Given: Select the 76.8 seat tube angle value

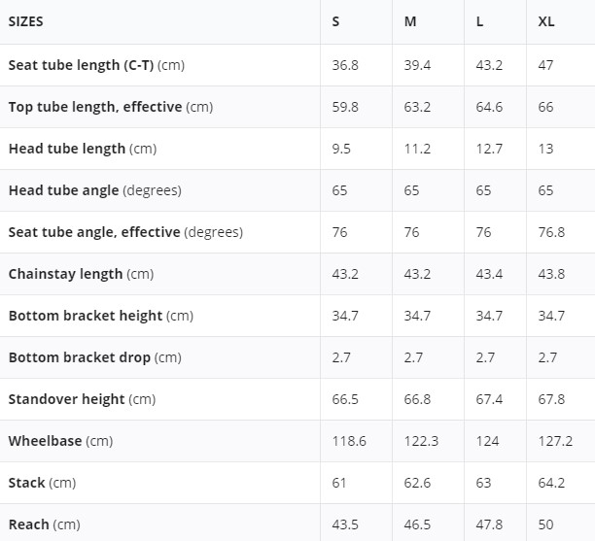Looking at the screenshot, I should click(551, 232).
